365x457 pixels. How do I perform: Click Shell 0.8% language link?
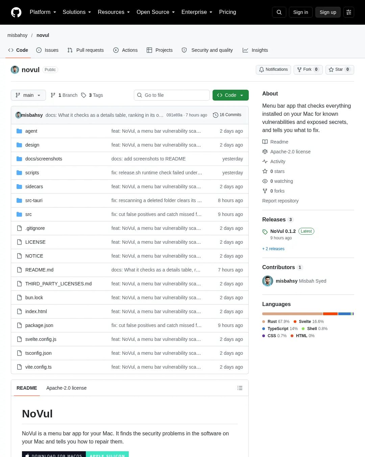click(x=315, y=329)
